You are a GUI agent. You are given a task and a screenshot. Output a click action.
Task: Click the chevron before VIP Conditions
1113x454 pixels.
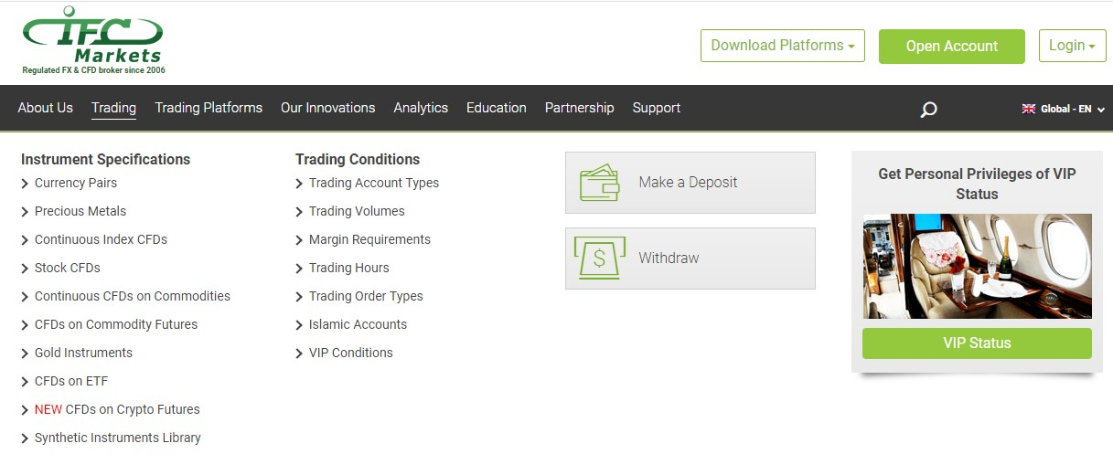299,354
